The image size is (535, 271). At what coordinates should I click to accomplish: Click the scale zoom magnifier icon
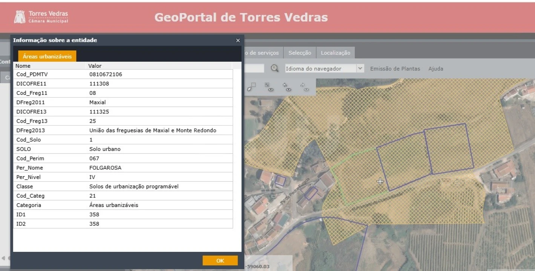click(274, 68)
